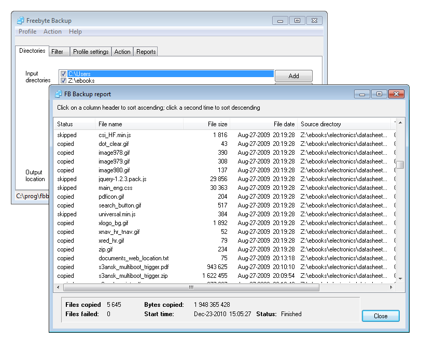The height and width of the screenshot is (342, 421).
Task: Sort report by Source directory column
Action: coord(344,124)
